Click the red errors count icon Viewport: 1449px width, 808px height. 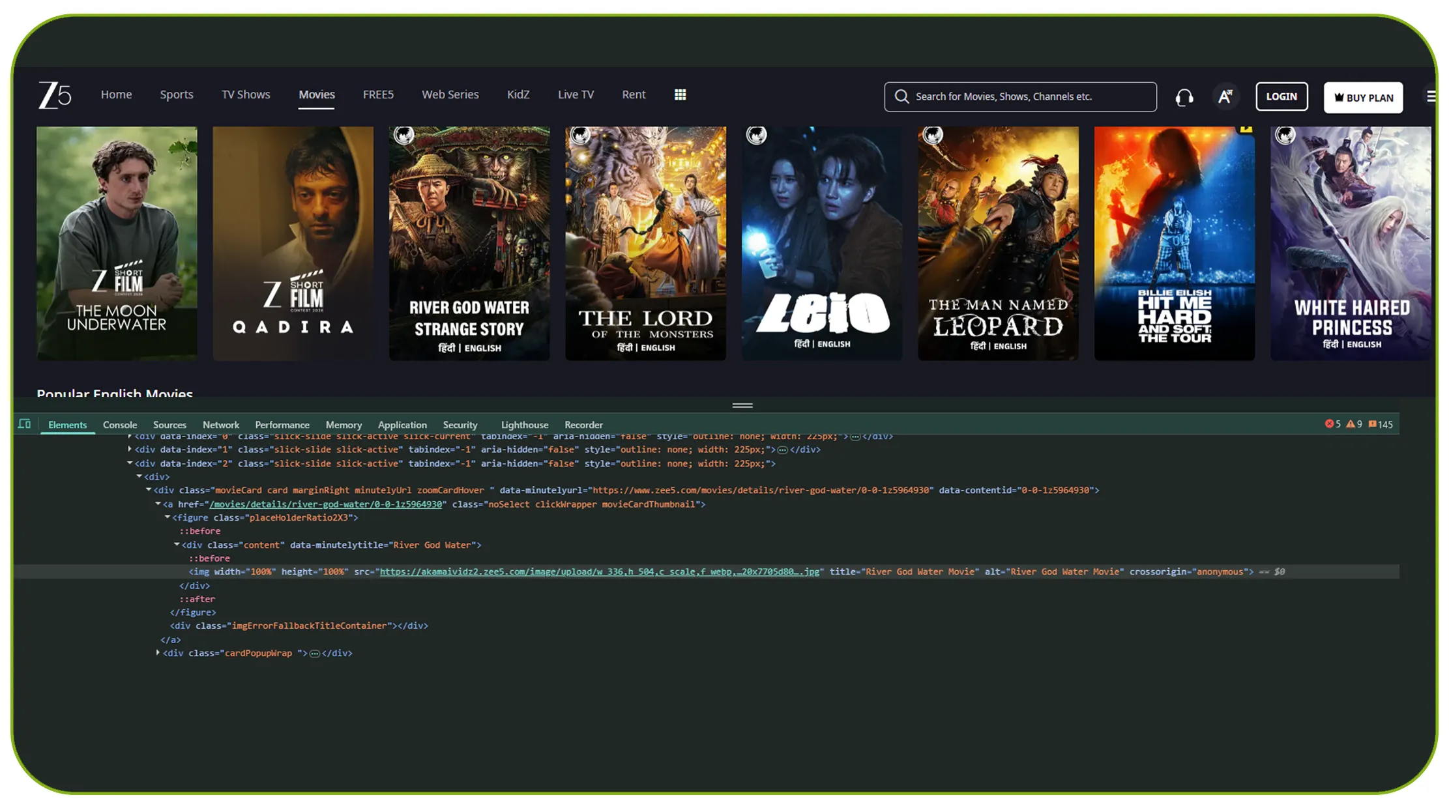click(x=1329, y=424)
